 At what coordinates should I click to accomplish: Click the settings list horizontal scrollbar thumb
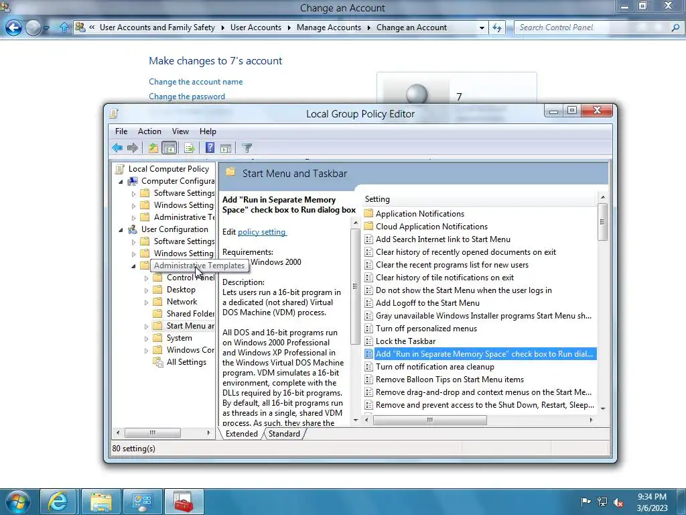429,420
